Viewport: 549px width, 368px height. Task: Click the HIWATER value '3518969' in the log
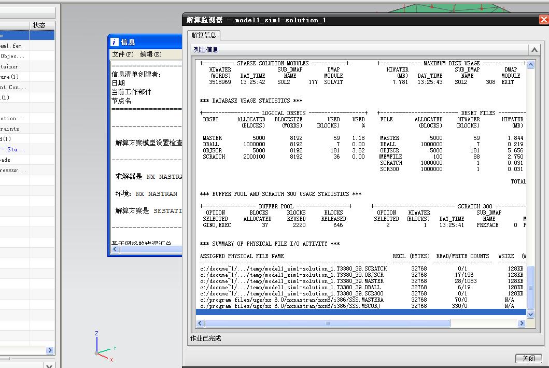(220, 82)
